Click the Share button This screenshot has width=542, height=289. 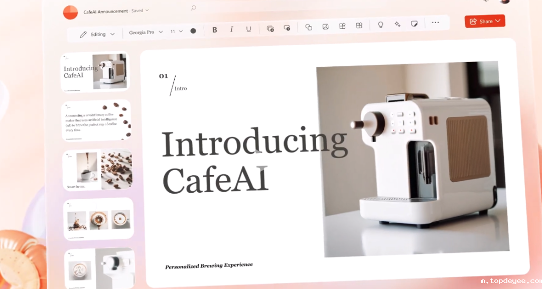pyautogui.click(x=485, y=21)
